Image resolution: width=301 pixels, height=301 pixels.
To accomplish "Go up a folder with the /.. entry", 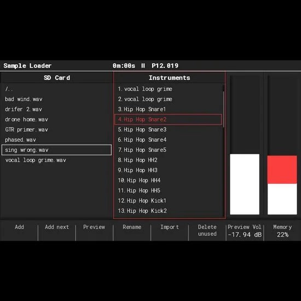I will (56, 89).
